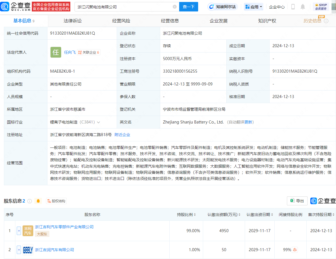This screenshot has width=336, height=259.
Task: Click 其他有限责任公司 company type value
Action: click(66, 84)
